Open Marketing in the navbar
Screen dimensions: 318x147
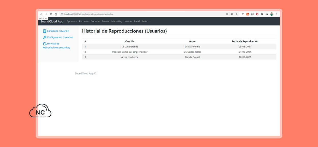coord(117,21)
